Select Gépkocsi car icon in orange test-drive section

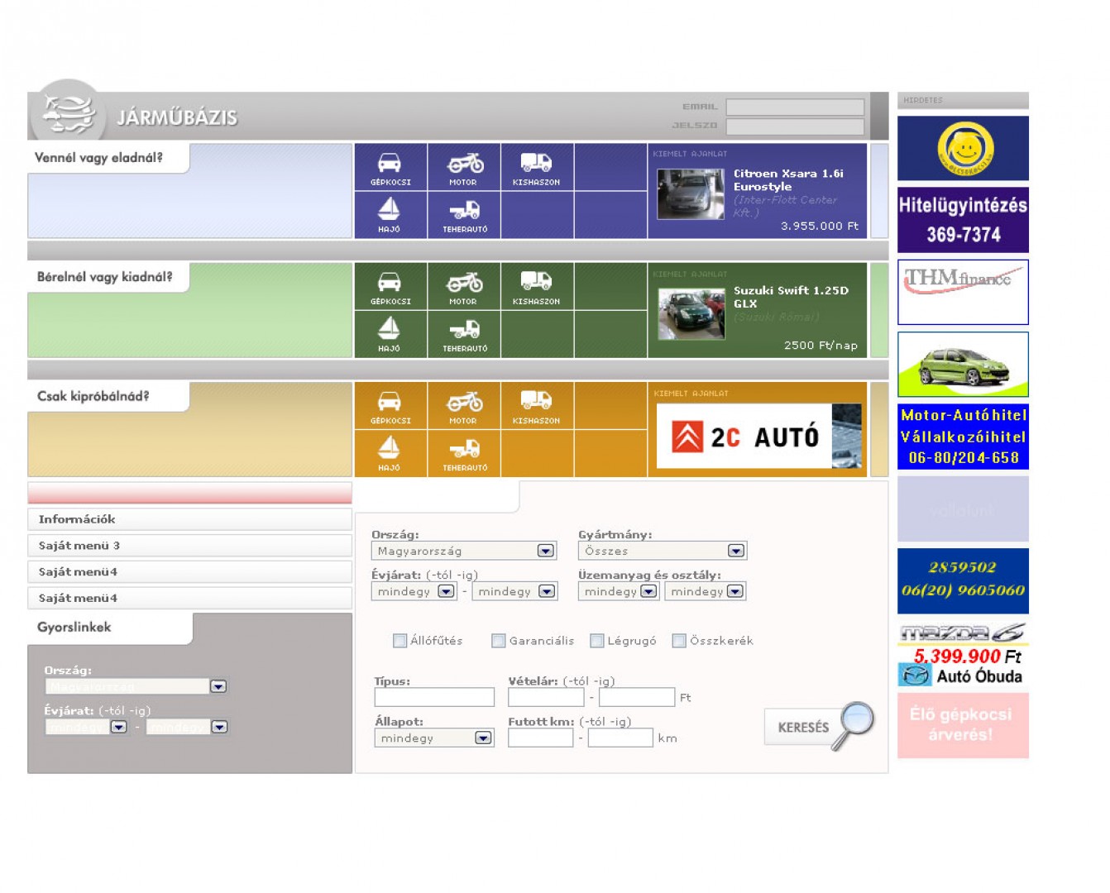tap(390, 405)
